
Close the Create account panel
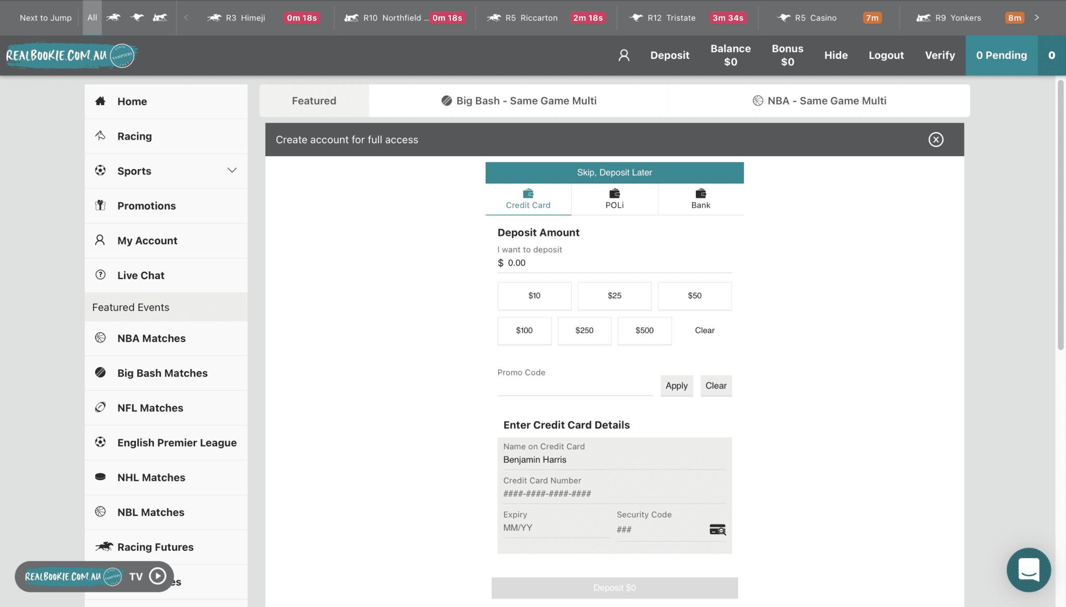coord(936,140)
